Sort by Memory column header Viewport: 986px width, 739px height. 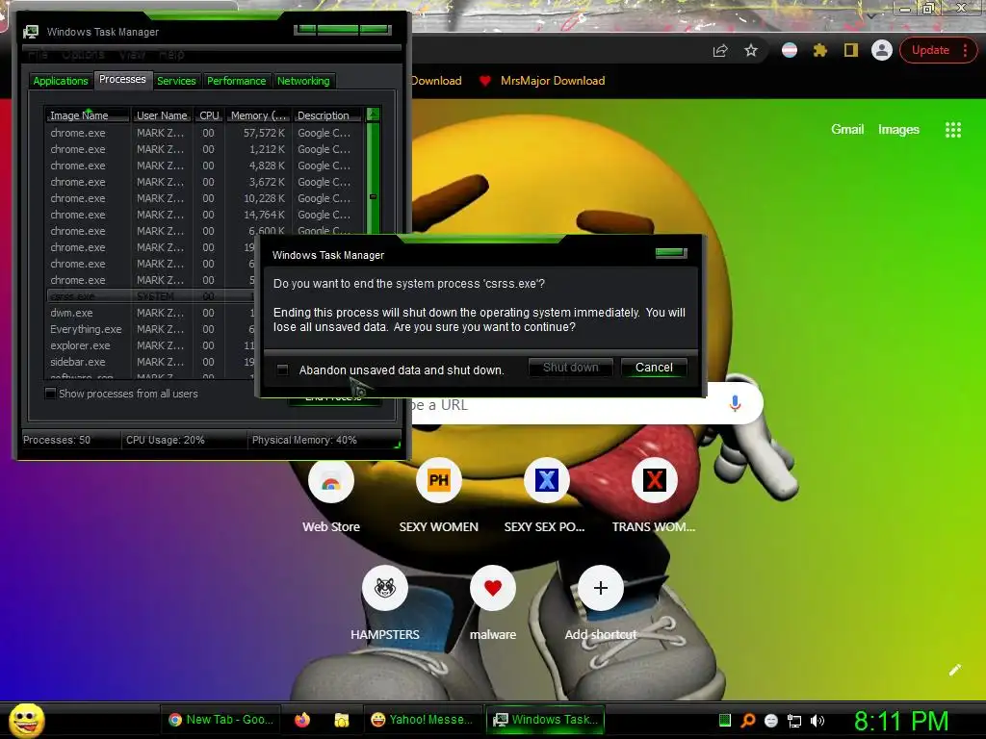pos(258,115)
